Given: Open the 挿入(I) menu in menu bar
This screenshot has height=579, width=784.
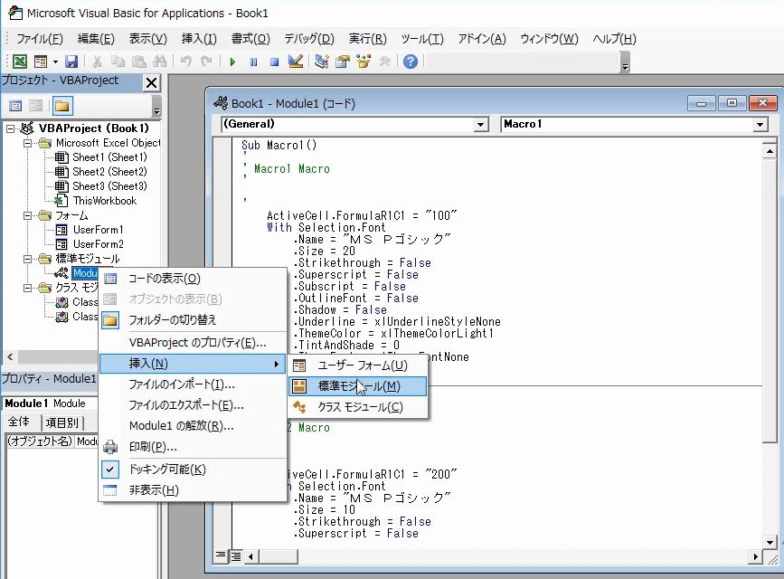Looking at the screenshot, I should tap(199, 39).
